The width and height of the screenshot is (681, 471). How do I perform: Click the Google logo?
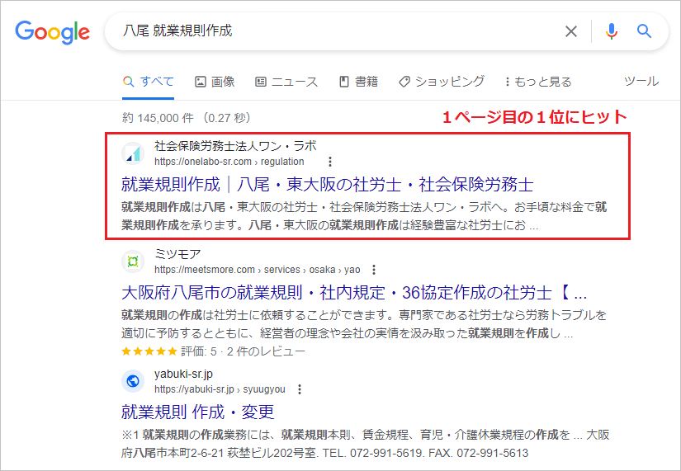tap(53, 31)
